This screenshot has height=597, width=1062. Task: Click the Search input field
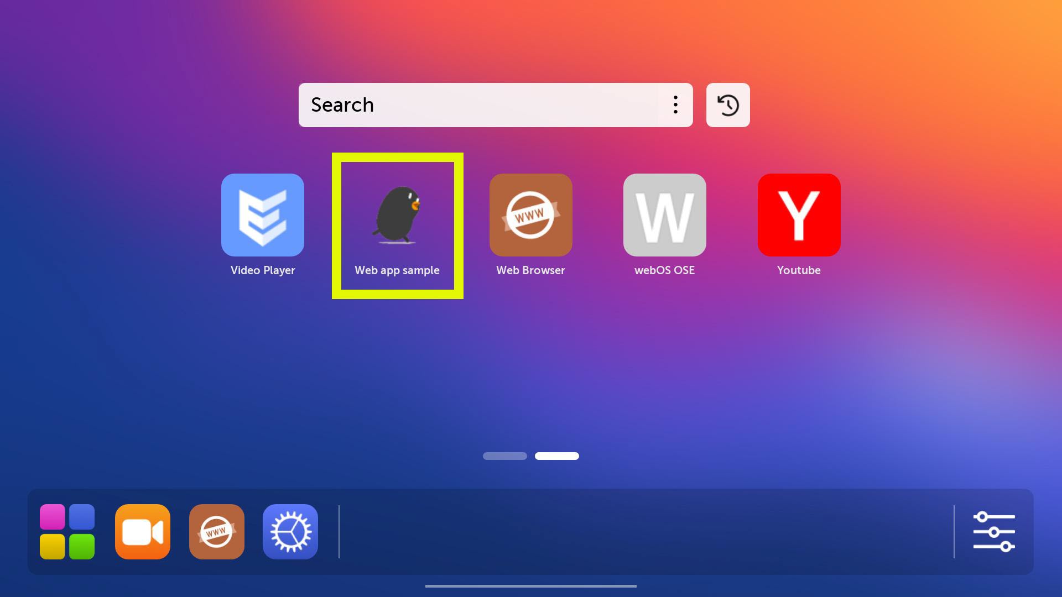(496, 104)
